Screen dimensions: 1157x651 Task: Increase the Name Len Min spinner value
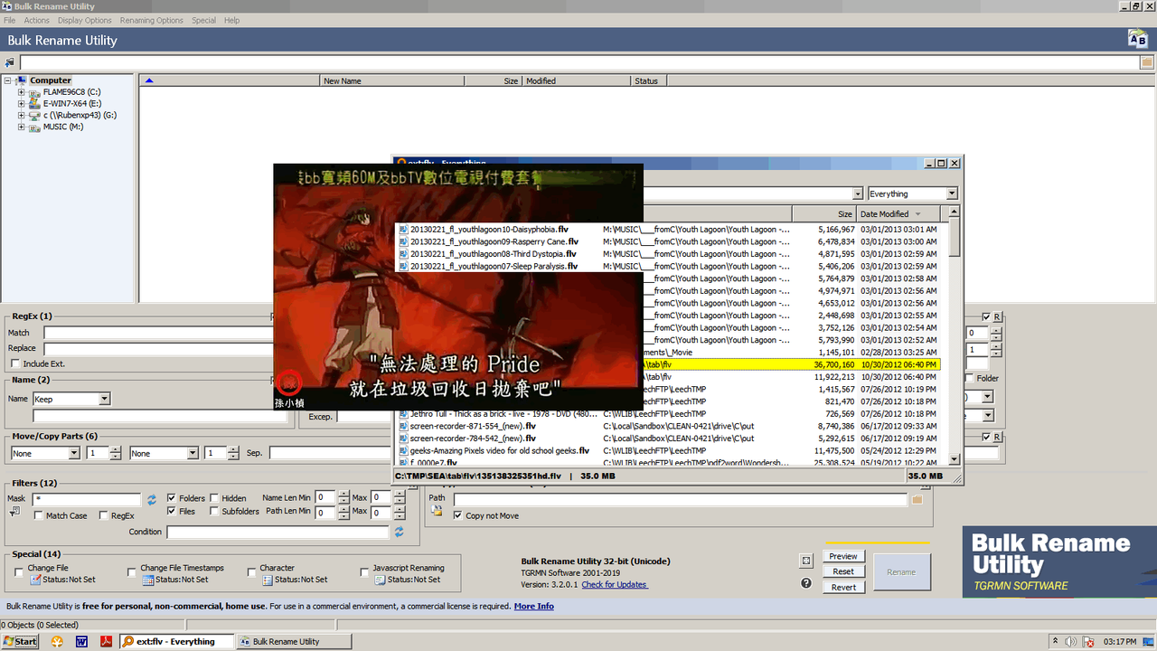(x=344, y=495)
